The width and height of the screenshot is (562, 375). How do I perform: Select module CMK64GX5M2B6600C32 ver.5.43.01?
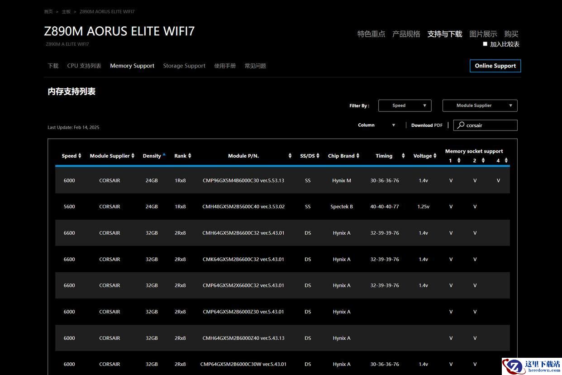(x=243, y=259)
